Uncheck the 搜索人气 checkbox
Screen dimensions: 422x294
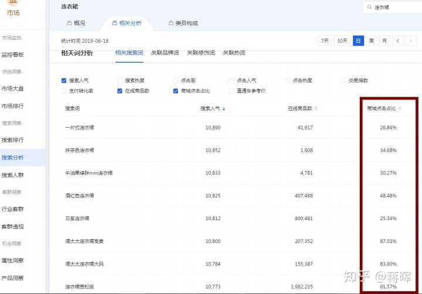click(64, 80)
